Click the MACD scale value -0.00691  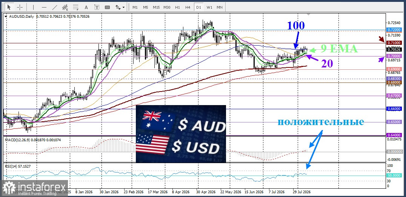pyautogui.click(x=394, y=160)
